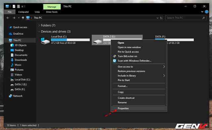Image resolution: width=212 pixels, height=130 pixels.
Task: Select Scan with Windows Defender
Action: pyautogui.click(x=139, y=61)
